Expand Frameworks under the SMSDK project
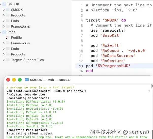Viewport: 153px width, 139px height. 4,26
